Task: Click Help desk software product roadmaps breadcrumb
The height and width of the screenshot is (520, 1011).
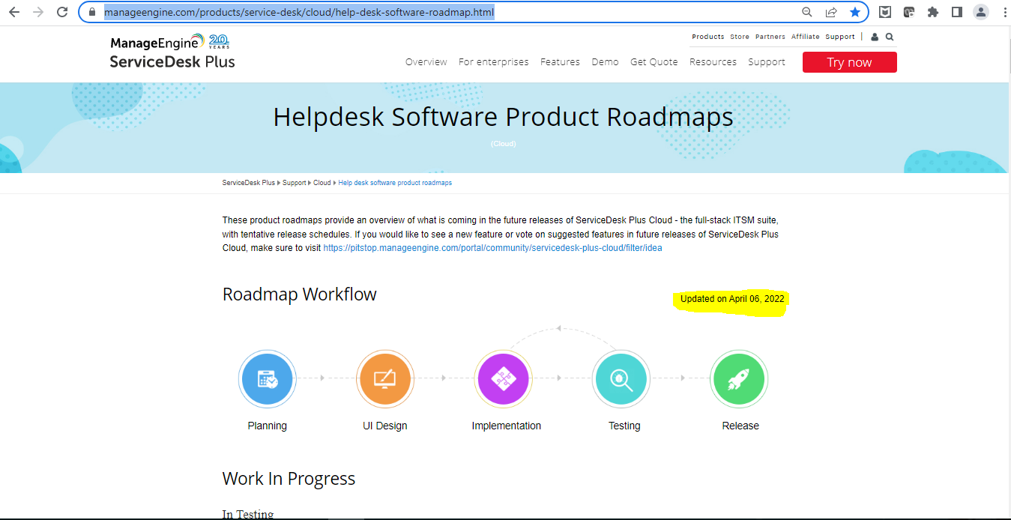Action: click(395, 183)
